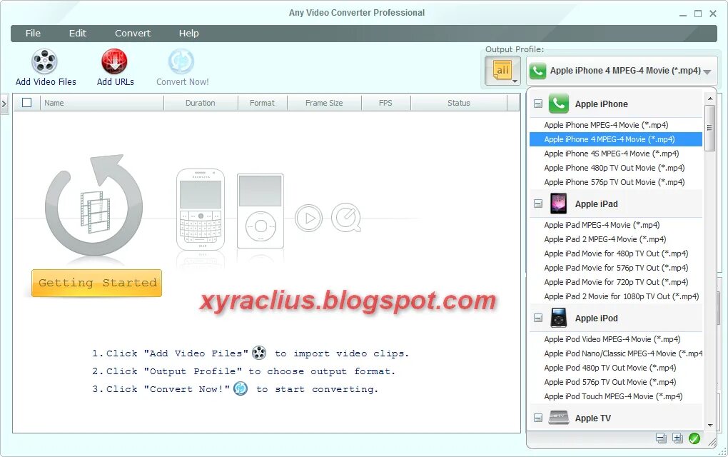This screenshot has width=728, height=457.
Task: Select Apple iPhone MPEG-4 Movie (*.mp4)
Action: [616, 125]
